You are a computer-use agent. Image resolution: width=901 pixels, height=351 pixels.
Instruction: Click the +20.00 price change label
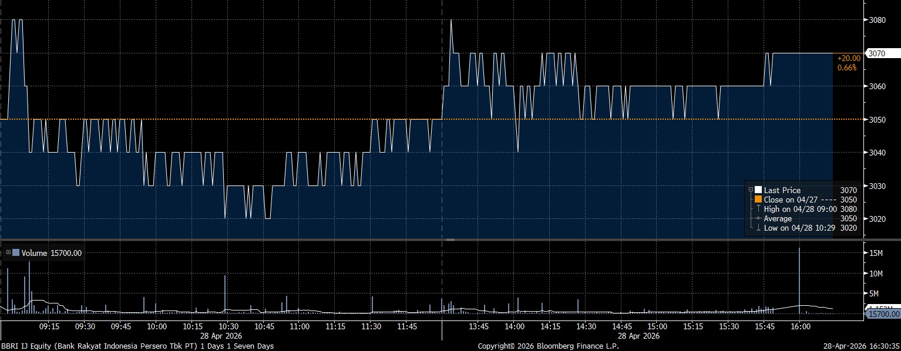tap(849, 58)
